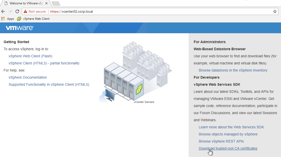
Task: Download trusted root CA certificates
Action: pos(228,148)
